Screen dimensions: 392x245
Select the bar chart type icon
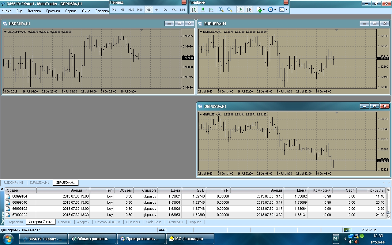[x=194, y=9]
